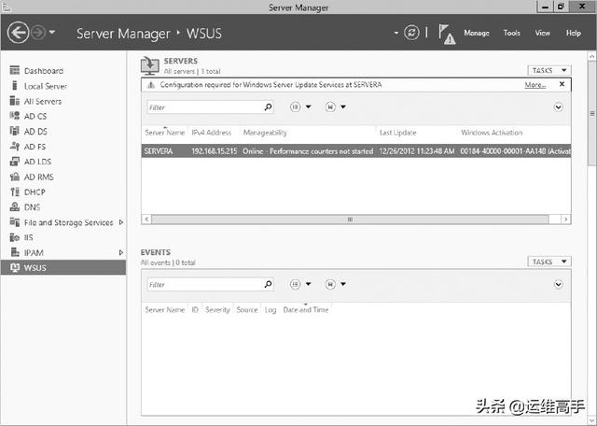Click the Servers horizontal scrollbar left arrow

[x=146, y=220]
